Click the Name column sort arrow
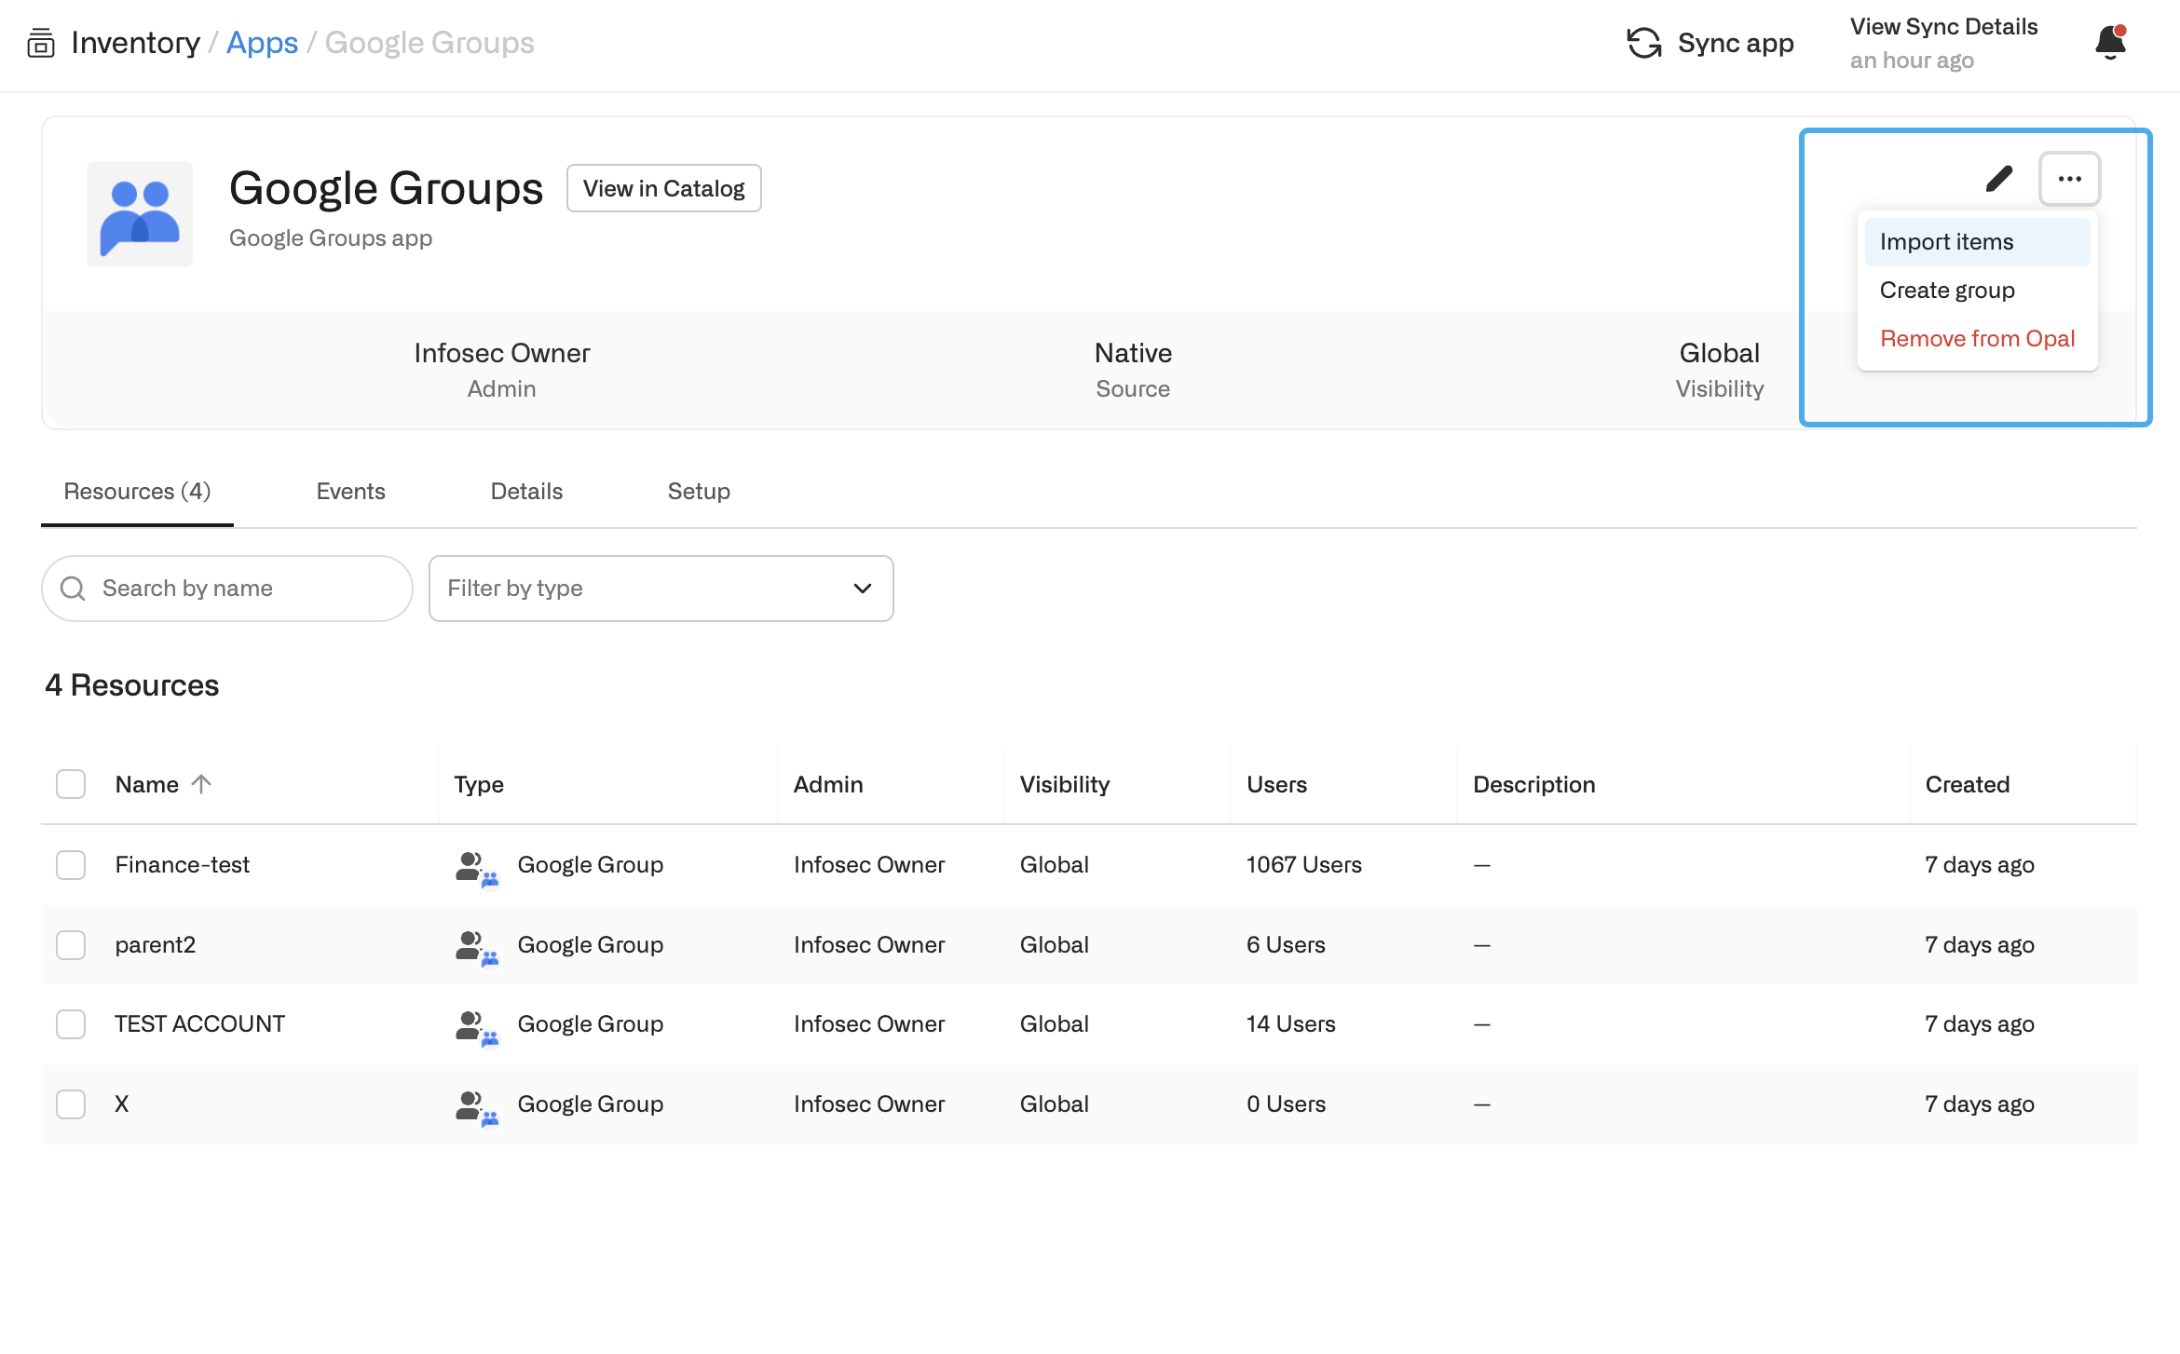 tap(201, 784)
